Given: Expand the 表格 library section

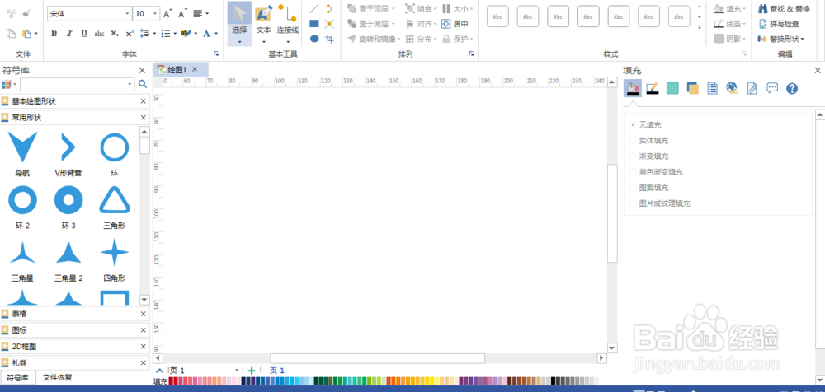Looking at the screenshot, I should coord(75,314).
